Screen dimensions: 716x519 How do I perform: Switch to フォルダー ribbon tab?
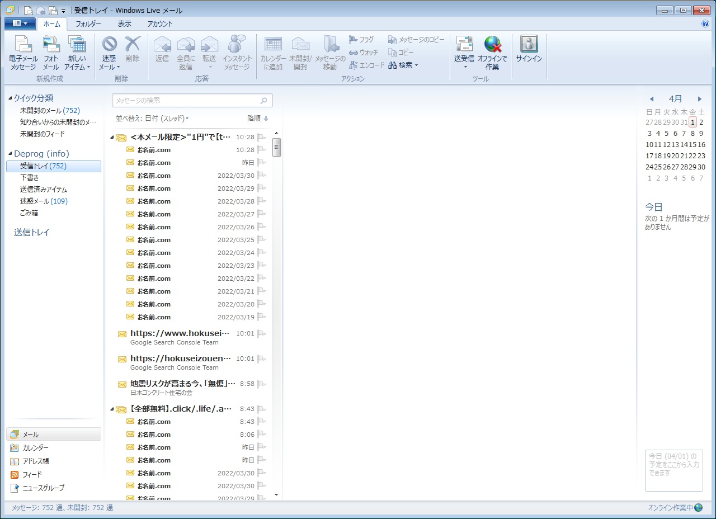(88, 24)
